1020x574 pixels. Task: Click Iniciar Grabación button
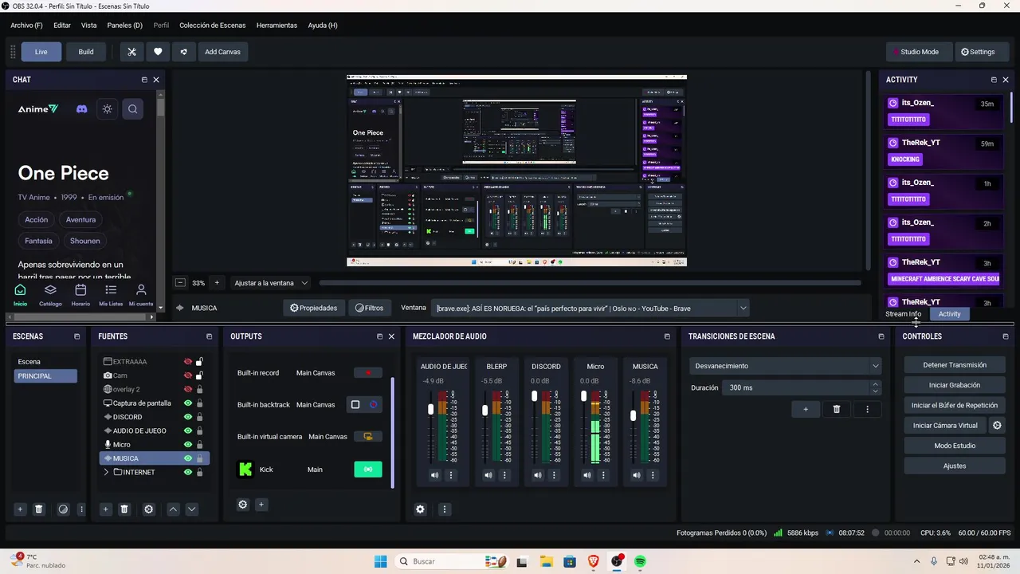point(955,385)
